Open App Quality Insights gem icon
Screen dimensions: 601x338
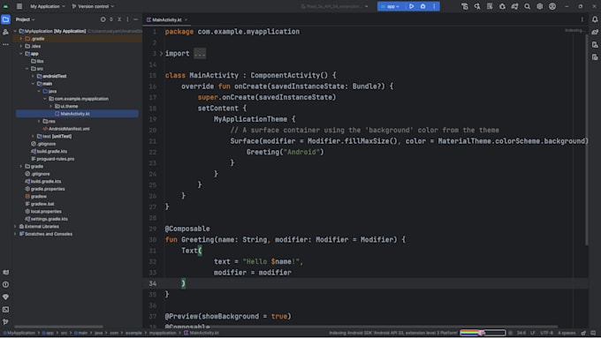[x=6, y=297]
